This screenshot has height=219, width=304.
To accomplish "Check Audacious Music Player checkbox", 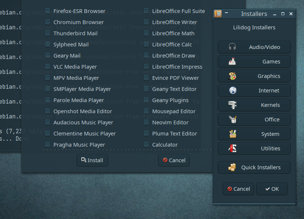I will (x=48, y=122).
